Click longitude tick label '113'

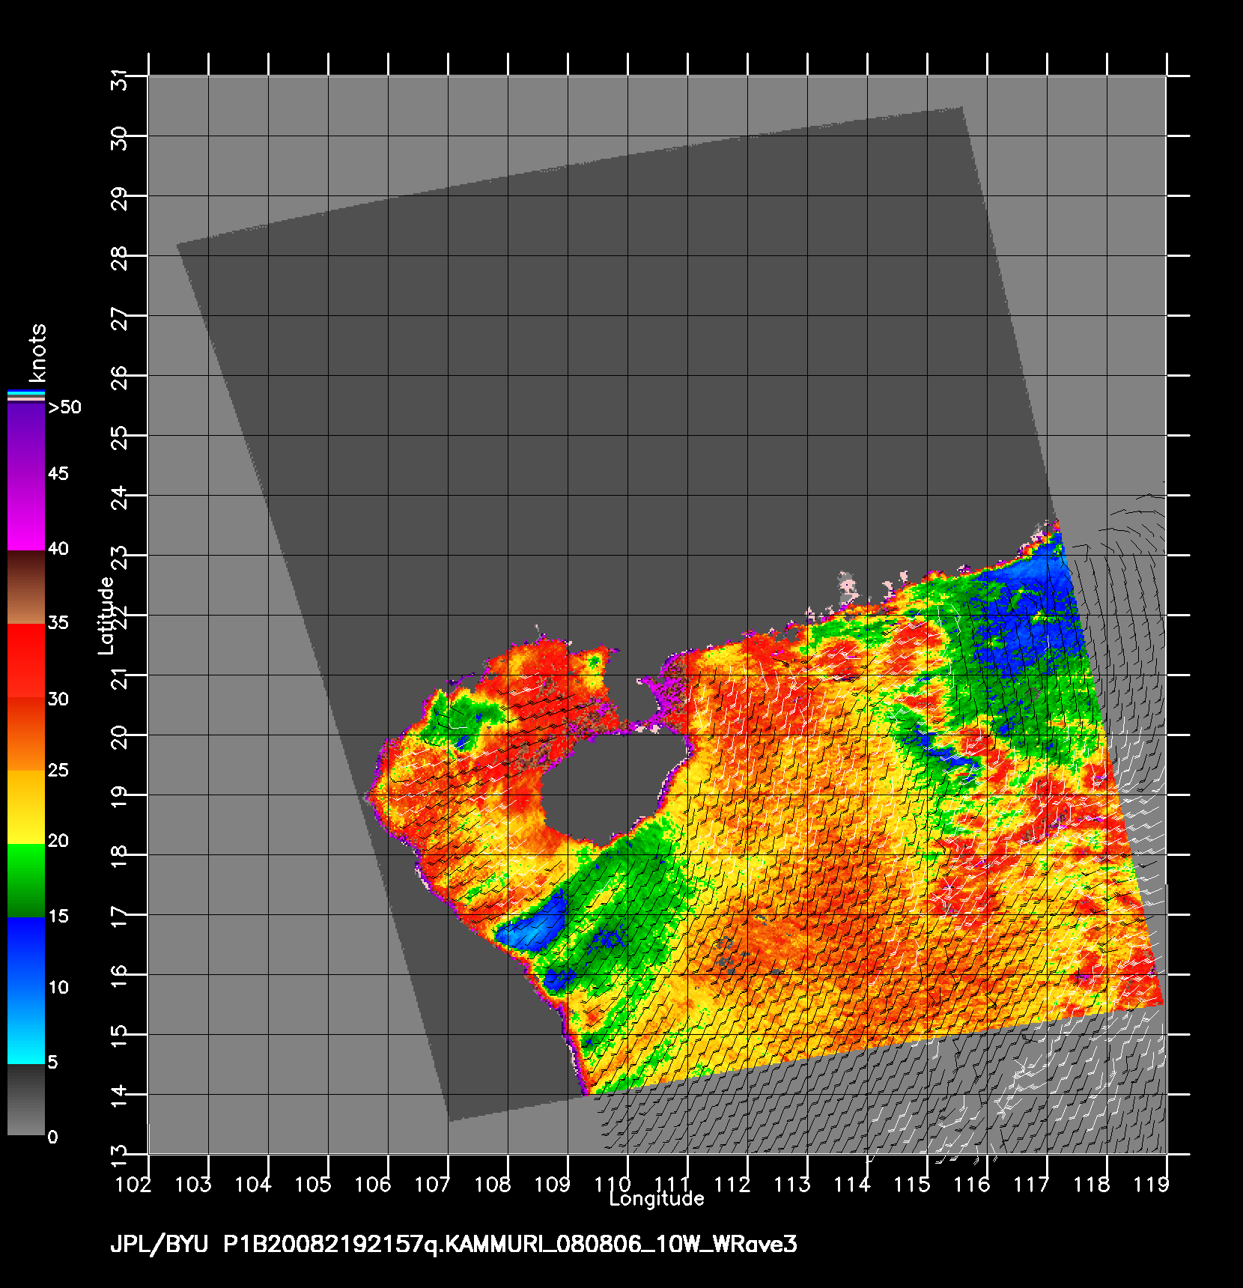[792, 1185]
